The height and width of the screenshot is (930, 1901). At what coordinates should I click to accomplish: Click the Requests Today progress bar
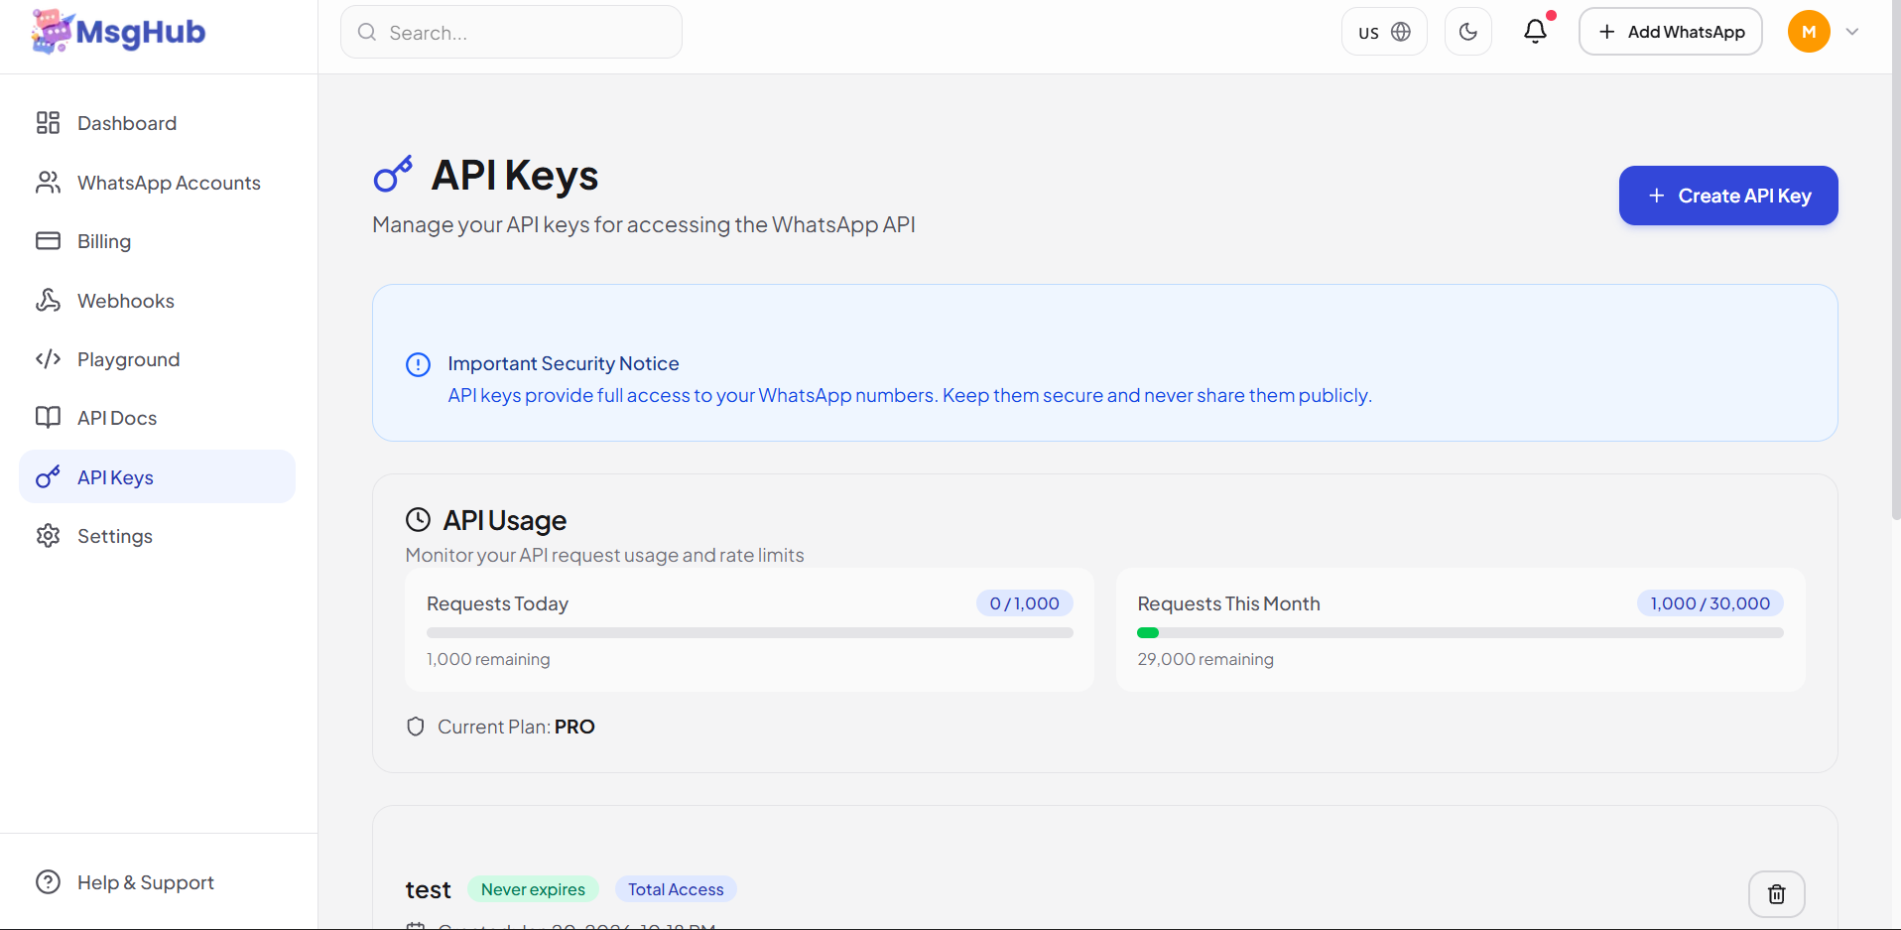click(750, 632)
